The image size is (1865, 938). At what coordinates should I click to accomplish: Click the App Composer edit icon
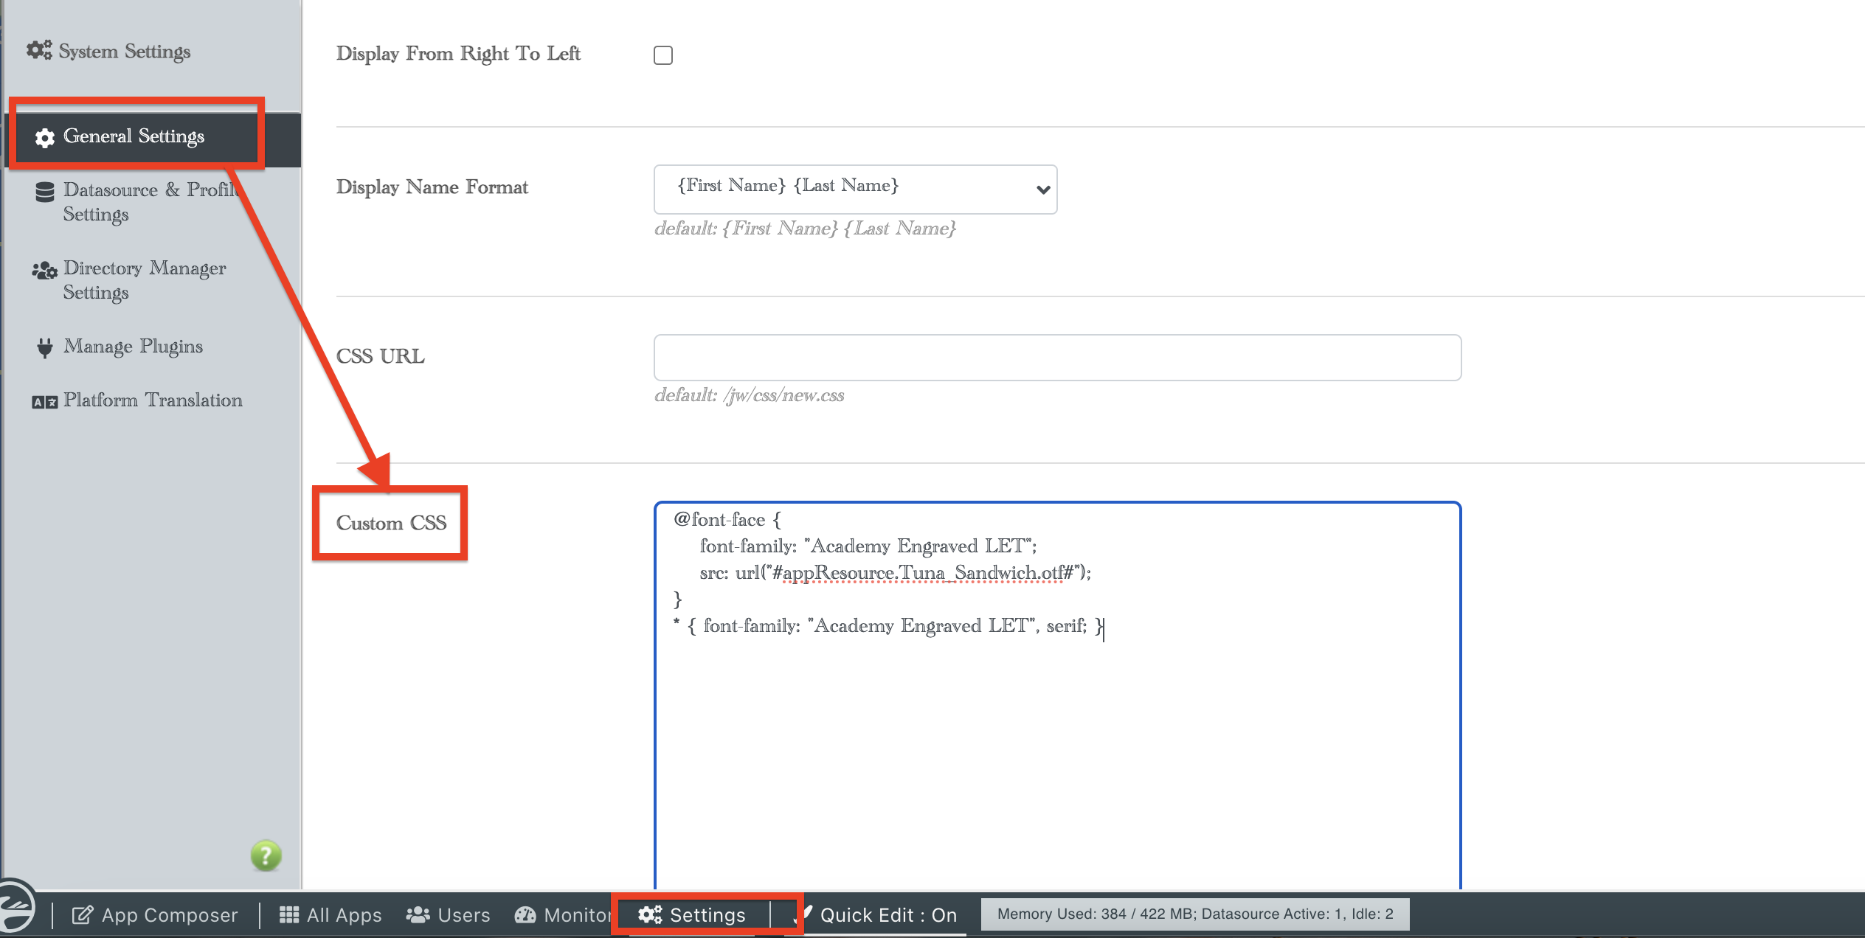pyautogui.click(x=82, y=915)
